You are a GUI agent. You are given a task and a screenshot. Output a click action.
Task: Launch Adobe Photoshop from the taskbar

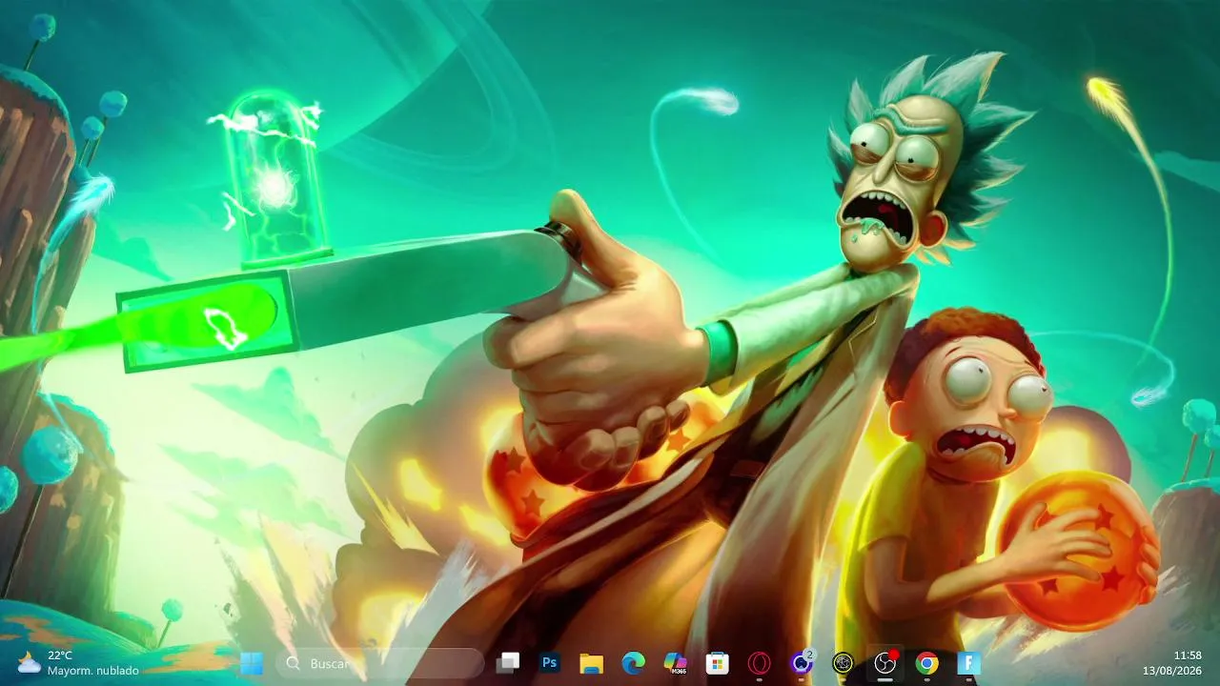[550, 663]
